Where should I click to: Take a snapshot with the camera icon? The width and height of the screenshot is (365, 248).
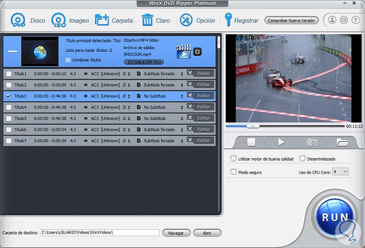pos(311,142)
